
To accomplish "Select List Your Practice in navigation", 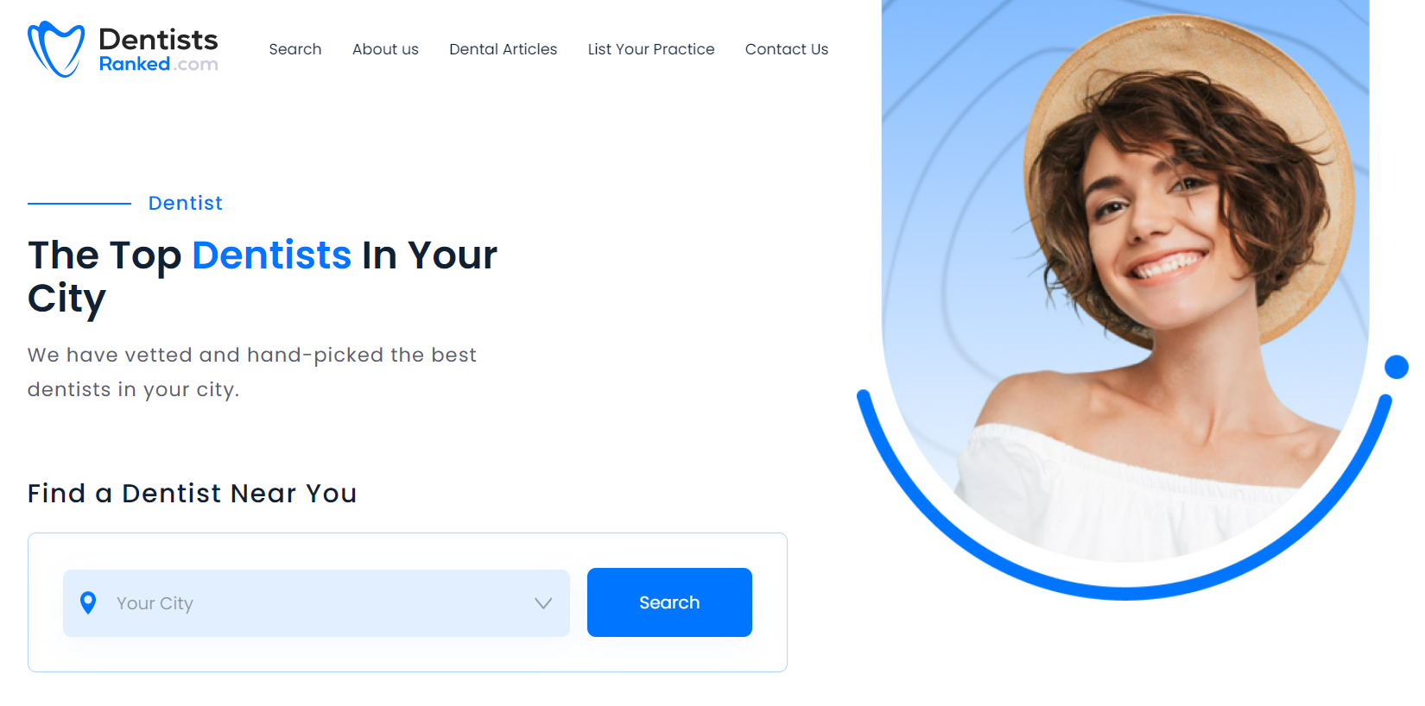I will 651,49.
